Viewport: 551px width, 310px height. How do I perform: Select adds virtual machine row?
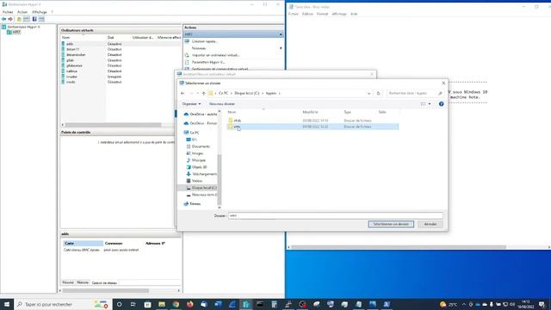[x=121, y=44]
